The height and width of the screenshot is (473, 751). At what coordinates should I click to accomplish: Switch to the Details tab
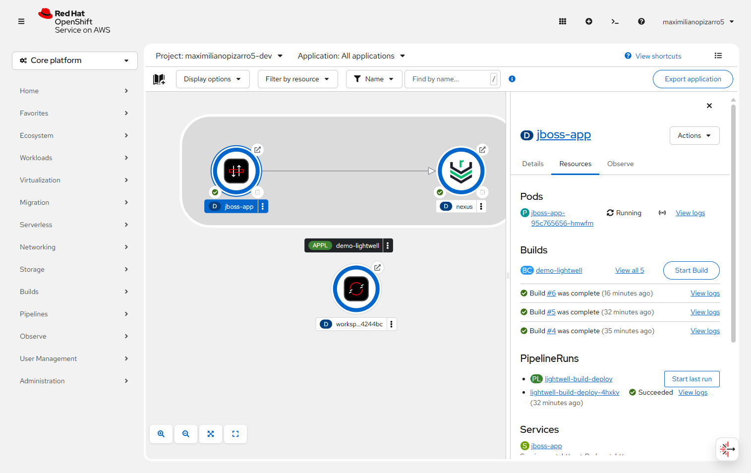click(x=533, y=164)
